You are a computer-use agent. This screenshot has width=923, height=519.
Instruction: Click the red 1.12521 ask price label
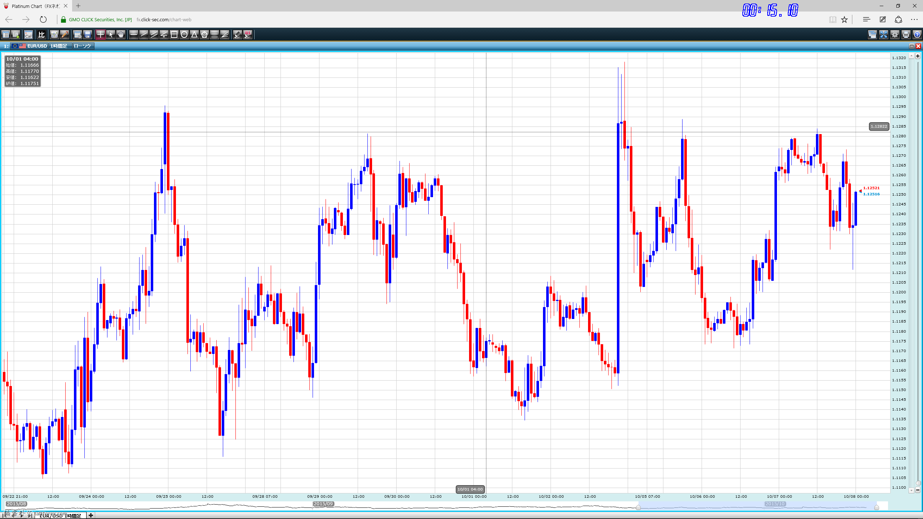point(871,188)
